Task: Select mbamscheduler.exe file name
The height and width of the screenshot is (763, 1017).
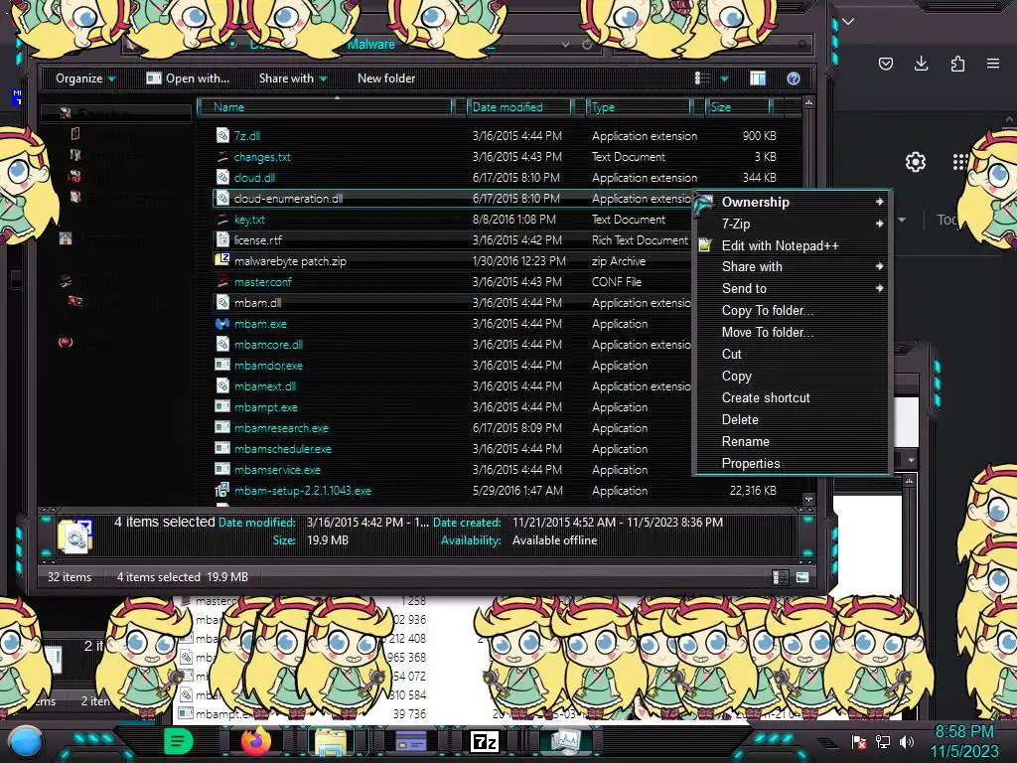Action: 283,449
